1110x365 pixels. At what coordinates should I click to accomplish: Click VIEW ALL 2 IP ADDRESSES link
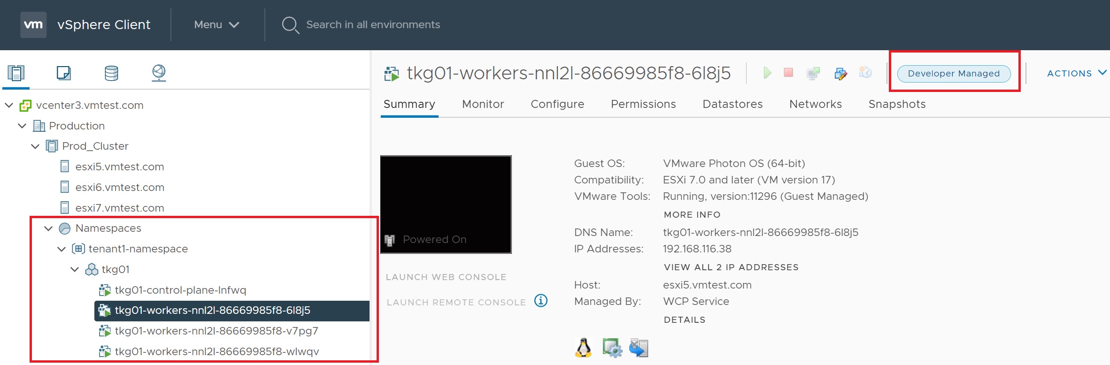[731, 267]
